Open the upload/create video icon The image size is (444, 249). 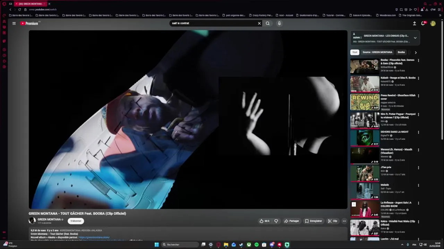[x=414, y=24]
